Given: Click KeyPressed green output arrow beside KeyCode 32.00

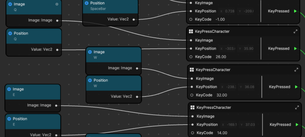Looking at the screenshot, I should [x=296, y=87].
